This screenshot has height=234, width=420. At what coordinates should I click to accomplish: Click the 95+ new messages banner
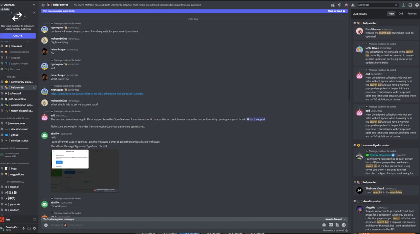[x=194, y=11]
